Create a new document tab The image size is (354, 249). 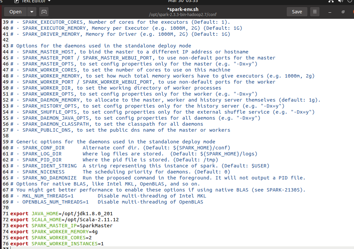click(44, 11)
